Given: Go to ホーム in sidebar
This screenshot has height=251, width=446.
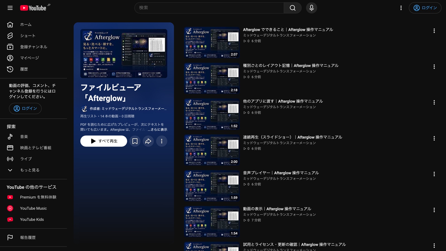Looking at the screenshot, I should pos(33,25).
